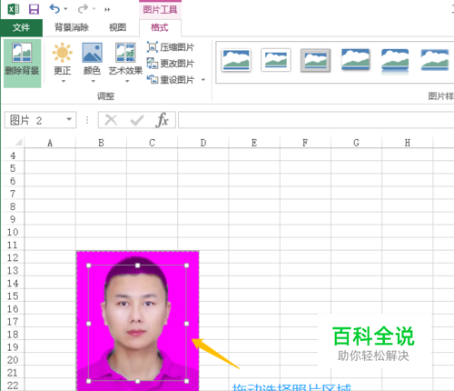Select column G header
The width and height of the screenshot is (454, 391).
click(356, 143)
